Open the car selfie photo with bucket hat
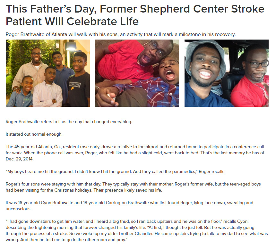Screen dimensions: 276x245 [227, 73]
